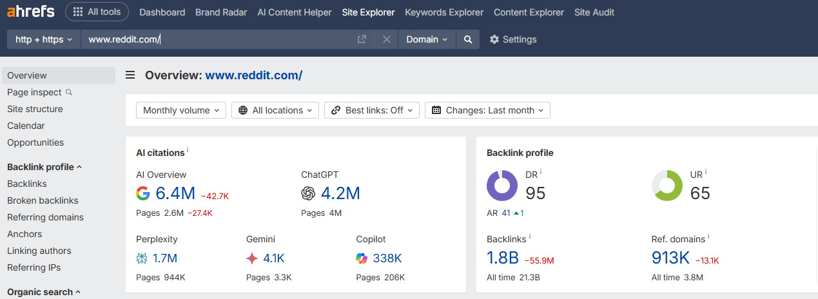Open the 913K Ref. domains value
Screen dimensions: 818x299
point(671,258)
